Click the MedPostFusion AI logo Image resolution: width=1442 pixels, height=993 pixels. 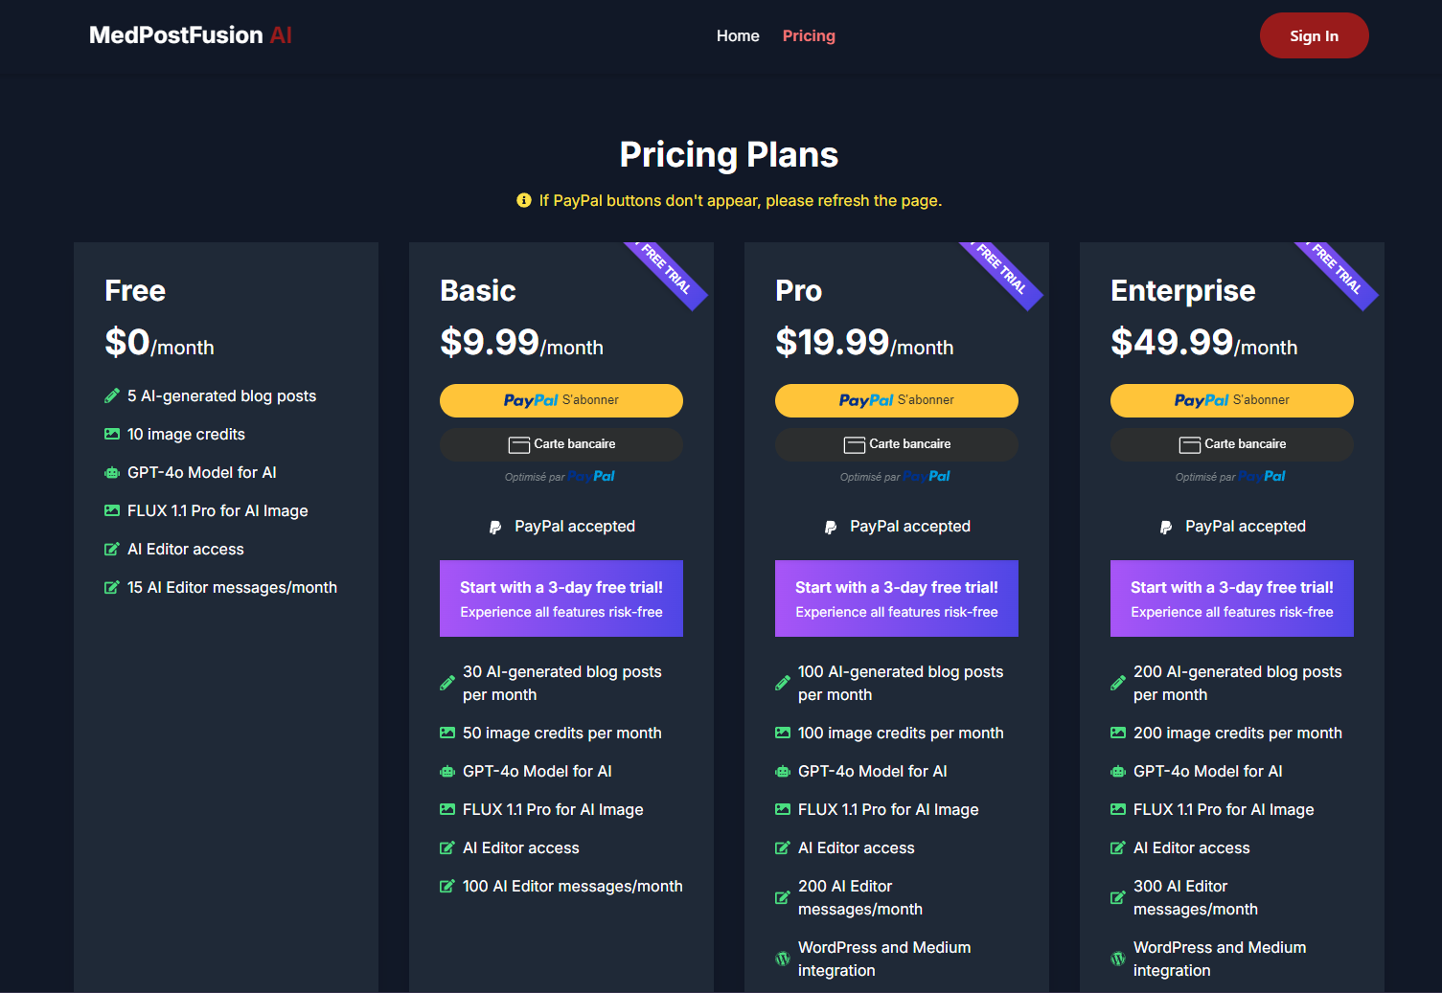[x=190, y=35]
